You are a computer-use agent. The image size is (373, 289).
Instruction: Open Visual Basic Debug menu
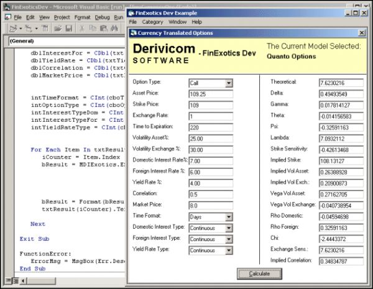[103, 17]
